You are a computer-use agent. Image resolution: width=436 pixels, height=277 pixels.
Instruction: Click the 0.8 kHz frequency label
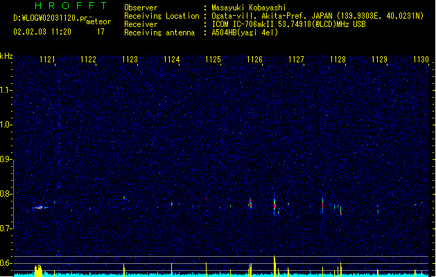pos(6,194)
